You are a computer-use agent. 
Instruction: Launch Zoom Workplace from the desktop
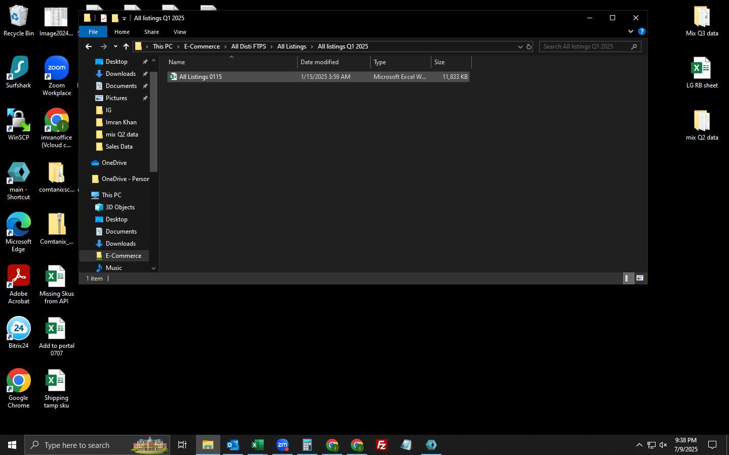(x=57, y=76)
